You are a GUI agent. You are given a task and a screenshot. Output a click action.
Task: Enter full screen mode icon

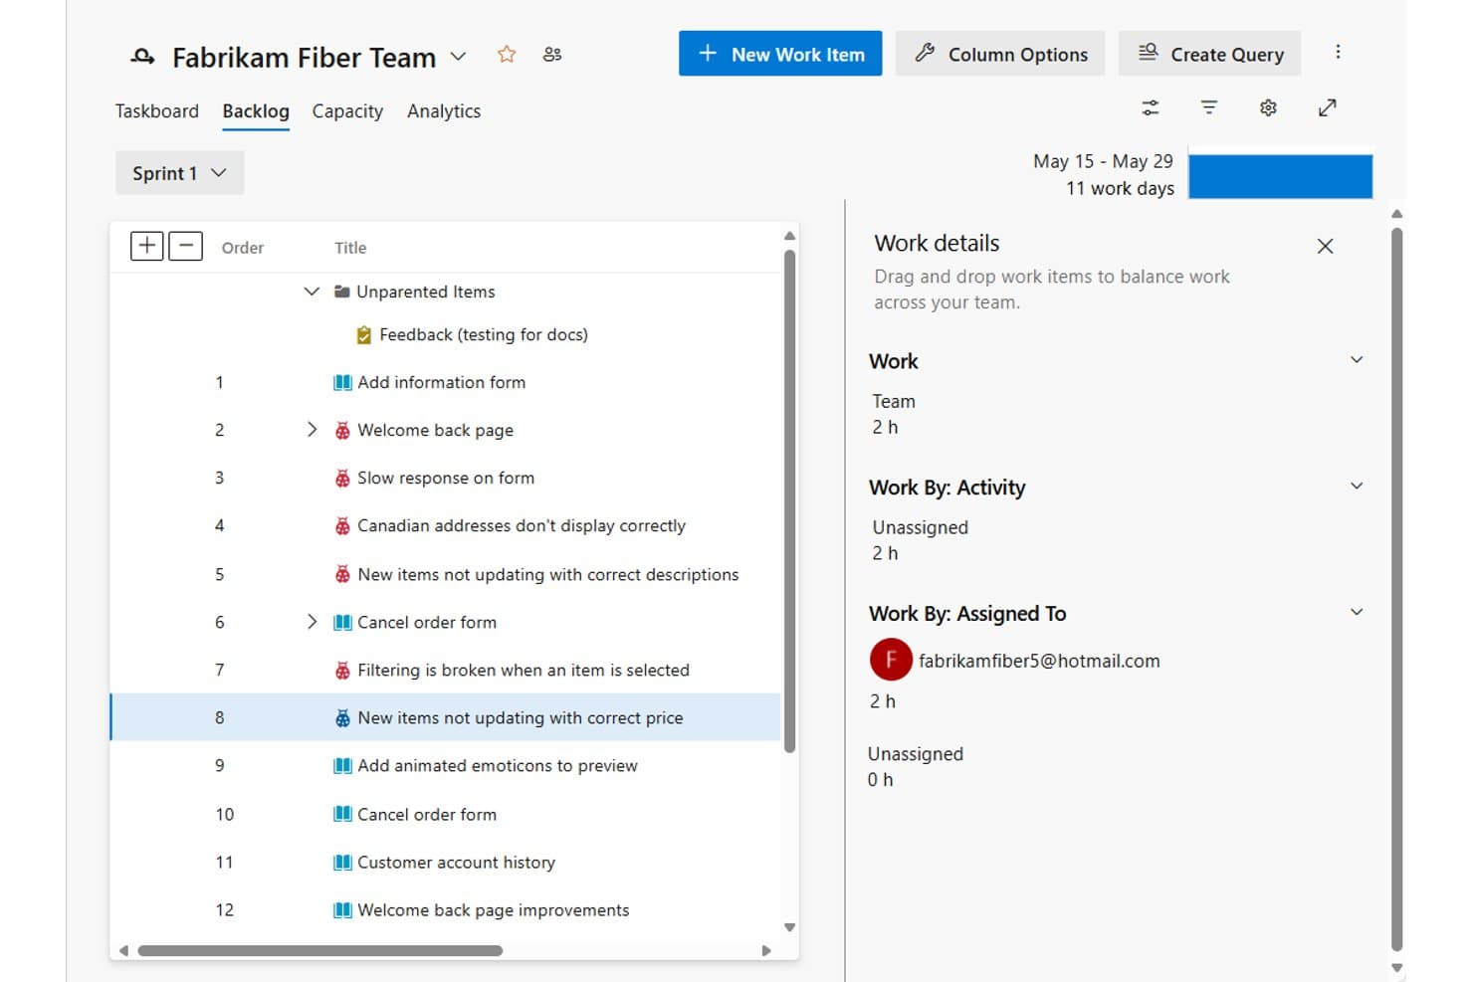point(1328,107)
